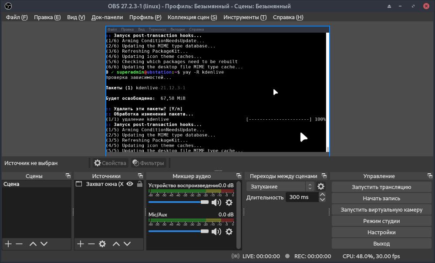Click the REC 00:00:00 status indicator
Viewport: 435px width, 263px height.
[x=308, y=256]
